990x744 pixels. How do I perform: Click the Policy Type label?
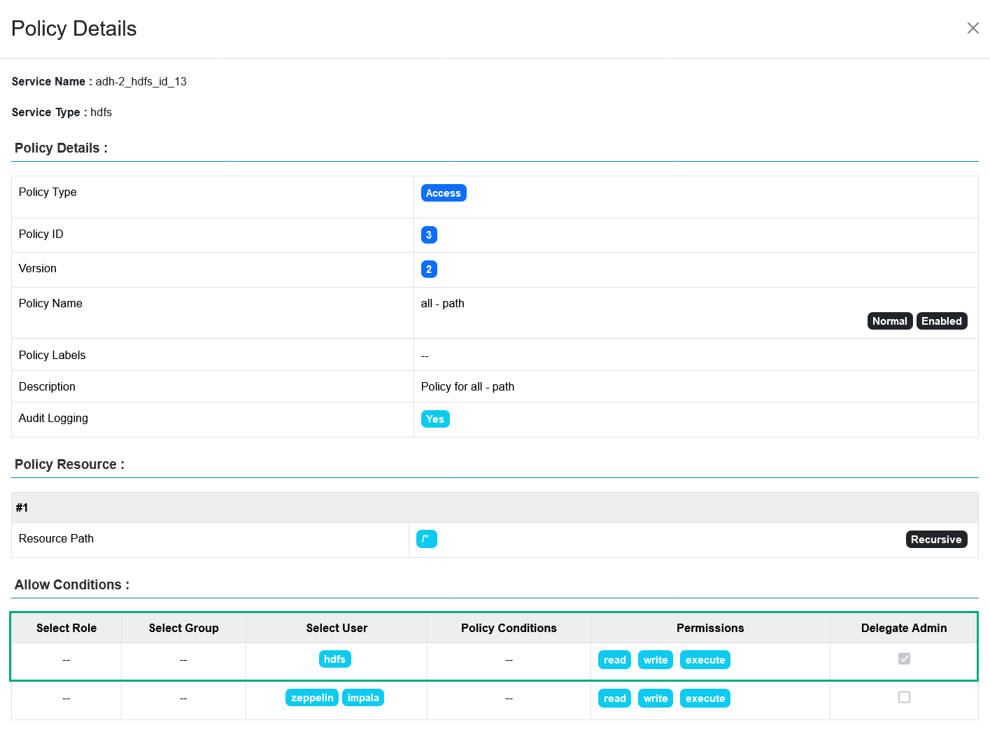(48, 192)
